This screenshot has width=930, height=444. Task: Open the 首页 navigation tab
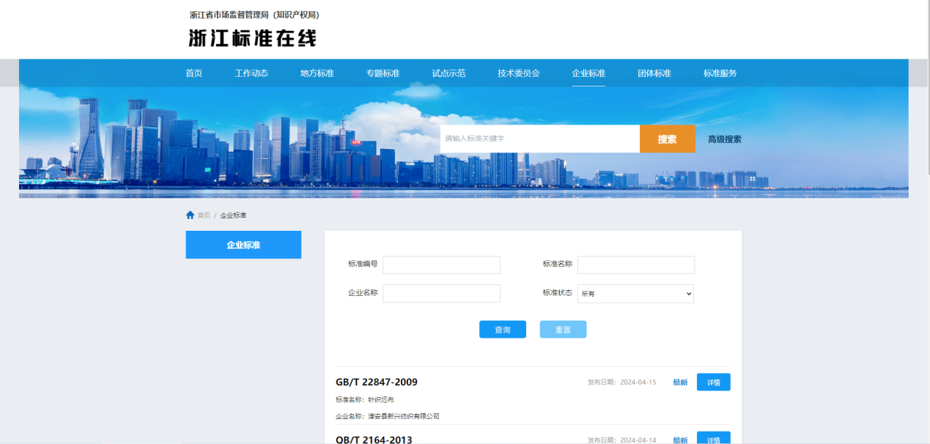click(194, 73)
